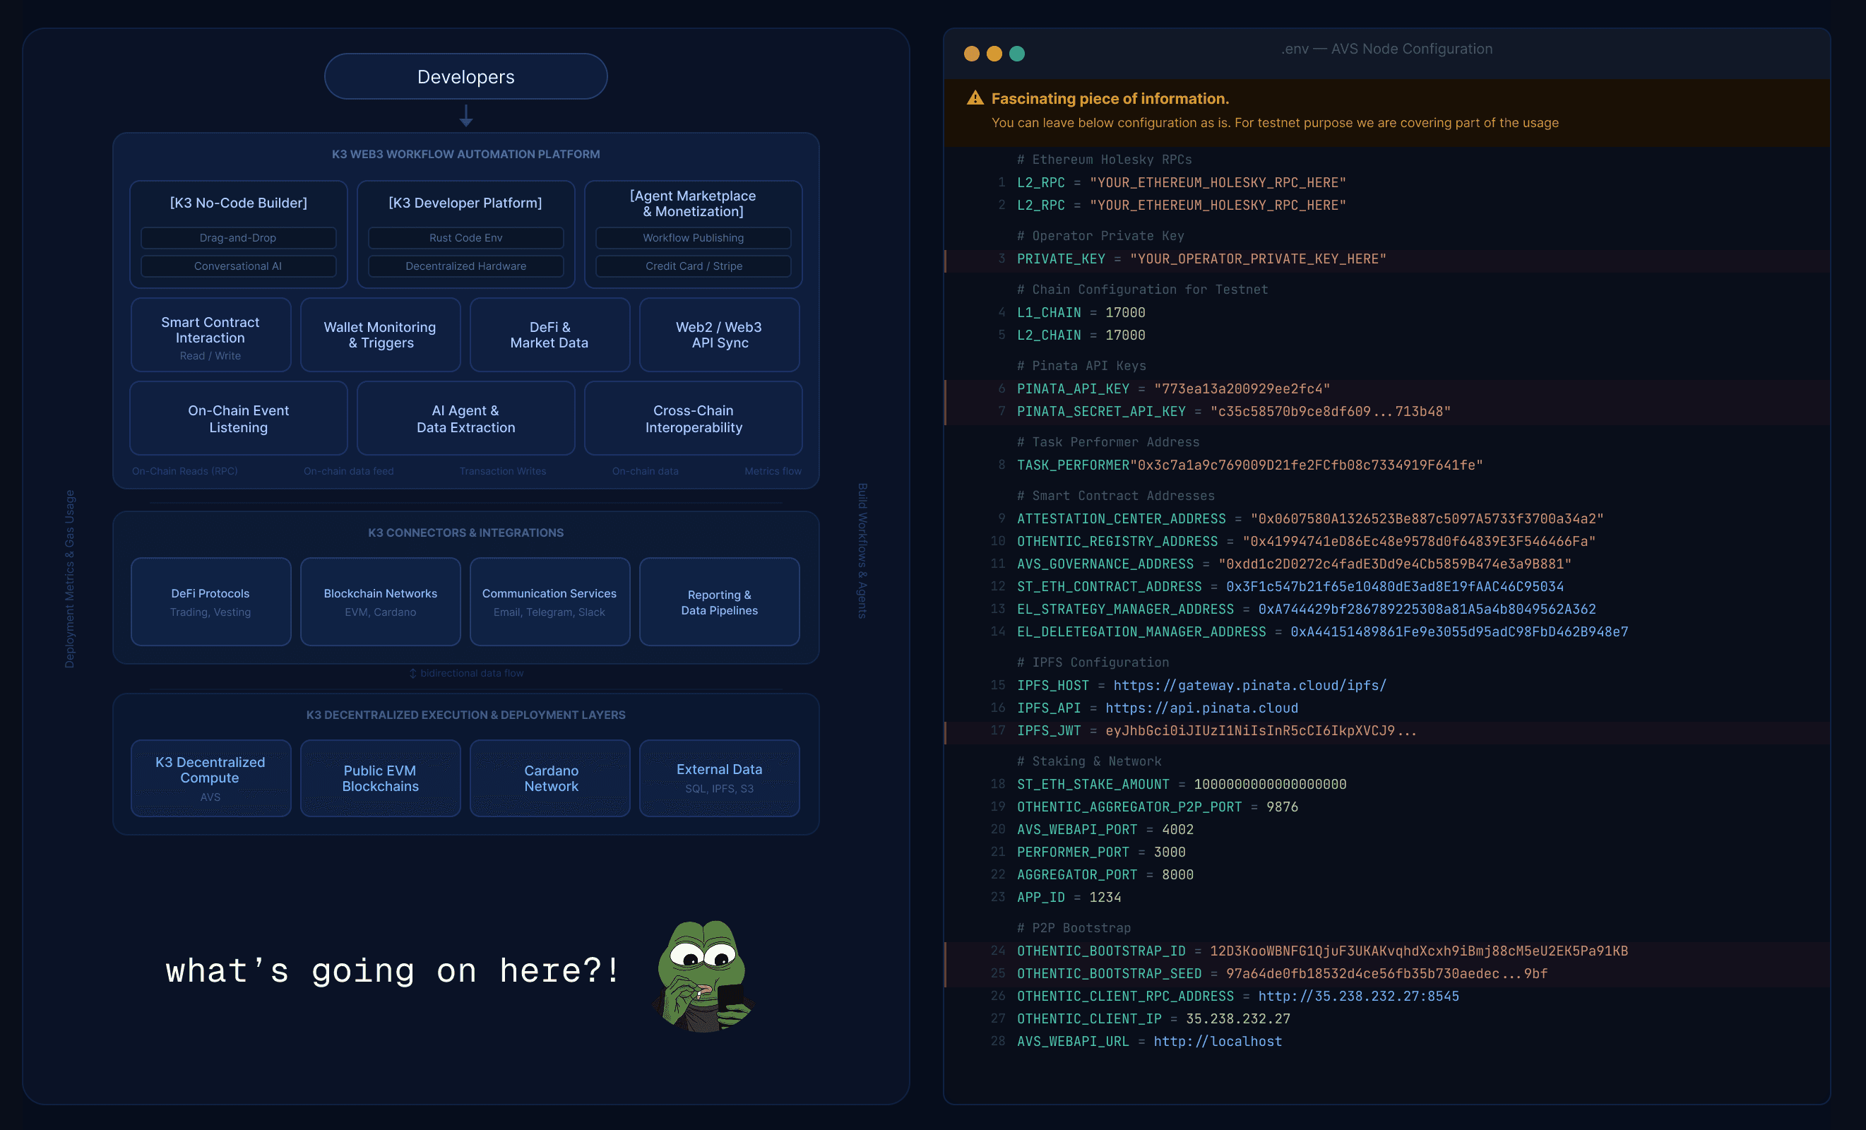1866x1130 pixels.
Task: Open the http://localhost link
Action: point(1218,1042)
